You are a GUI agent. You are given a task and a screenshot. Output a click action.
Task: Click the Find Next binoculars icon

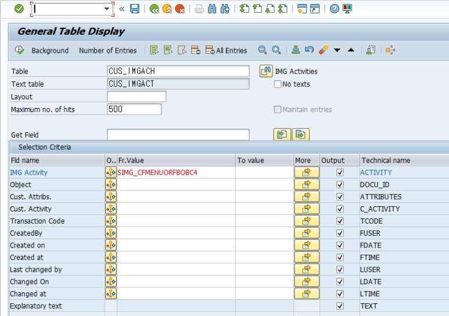pos(225,9)
